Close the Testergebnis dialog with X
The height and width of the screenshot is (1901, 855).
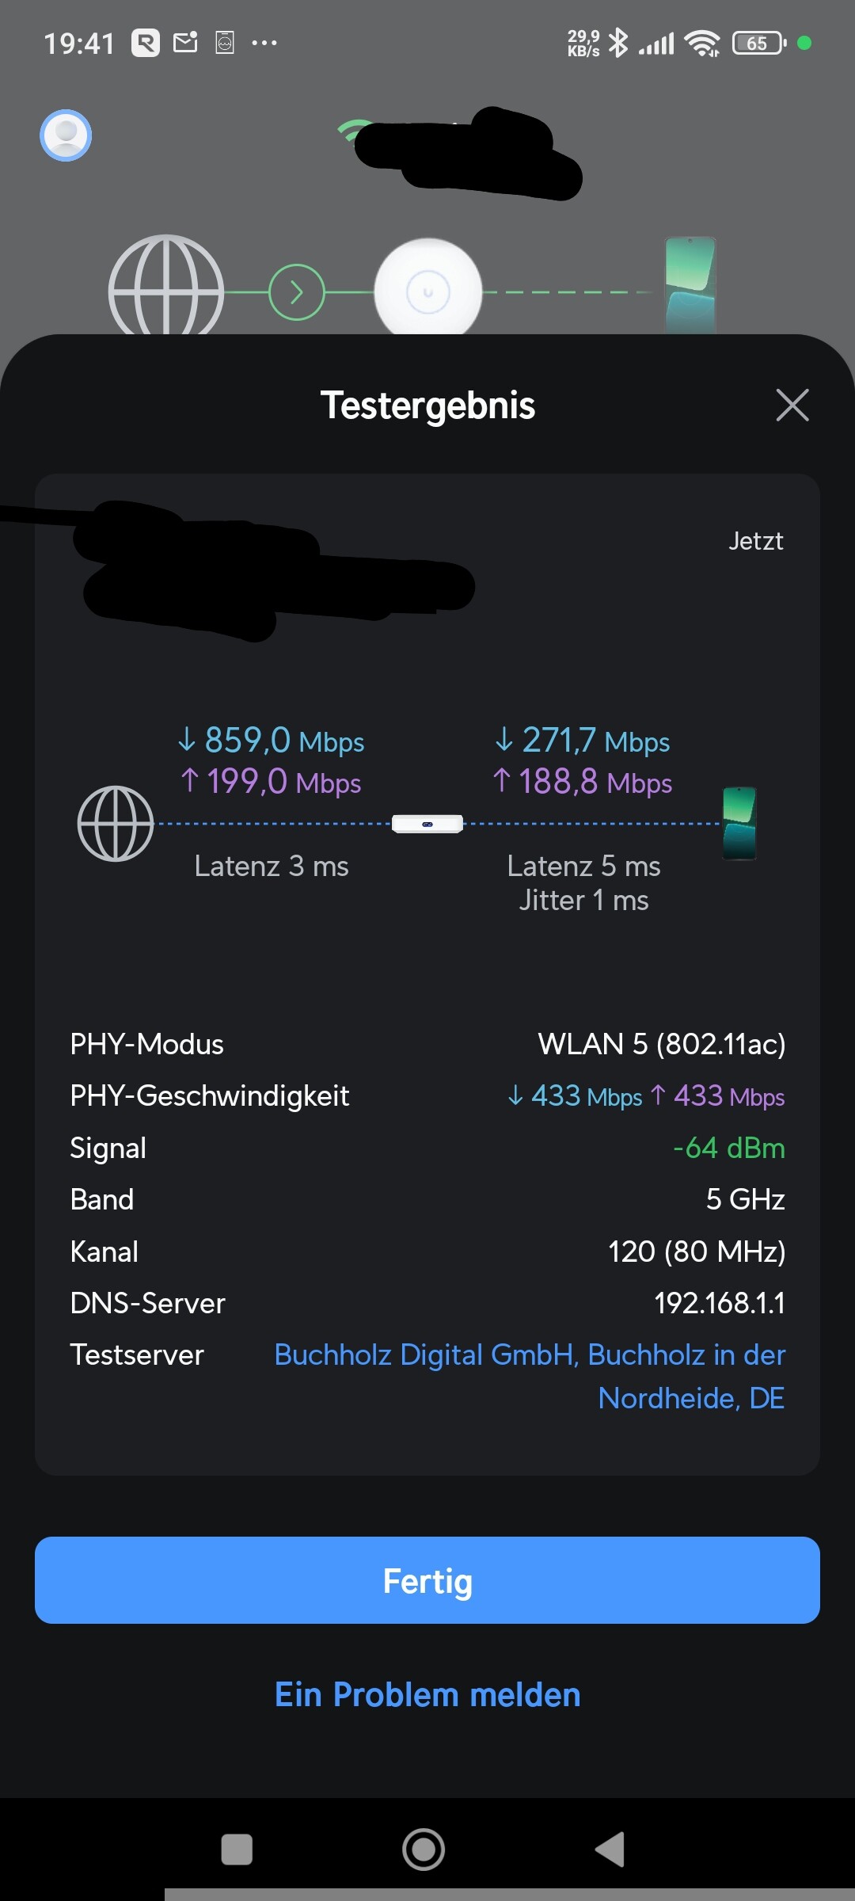click(792, 406)
